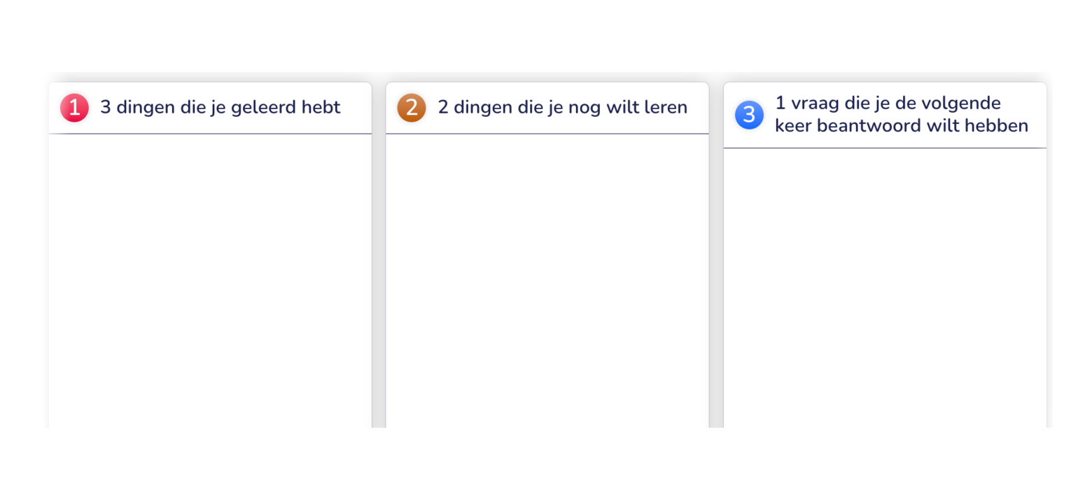Click the divider line under the "geleerd hebt" heading
This screenshot has width=1092, height=504.
pyautogui.click(x=210, y=134)
